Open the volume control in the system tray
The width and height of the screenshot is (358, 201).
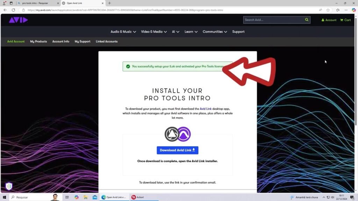[333, 198]
